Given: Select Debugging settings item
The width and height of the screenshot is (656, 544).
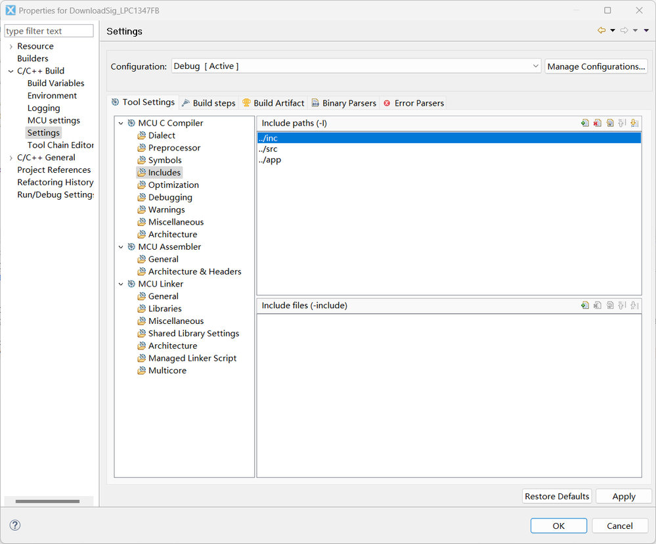Looking at the screenshot, I should 170,198.
